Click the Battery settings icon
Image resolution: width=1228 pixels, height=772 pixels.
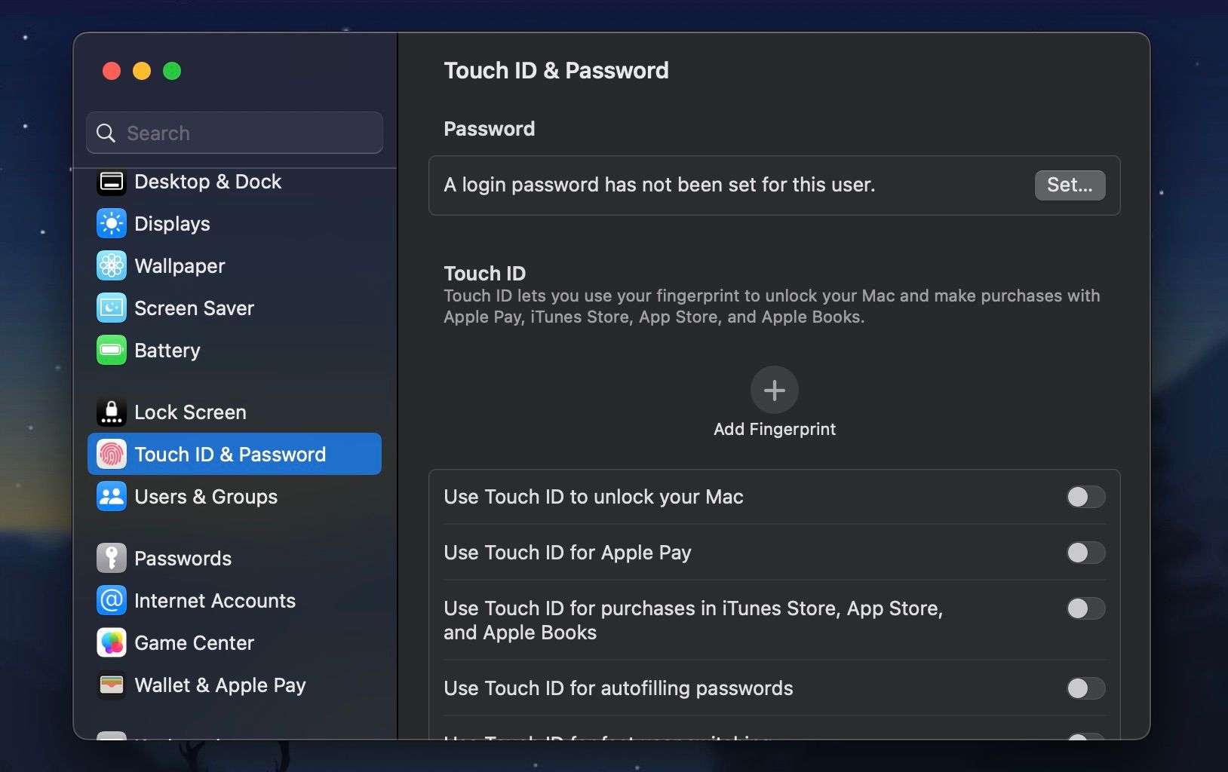pos(112,350)
